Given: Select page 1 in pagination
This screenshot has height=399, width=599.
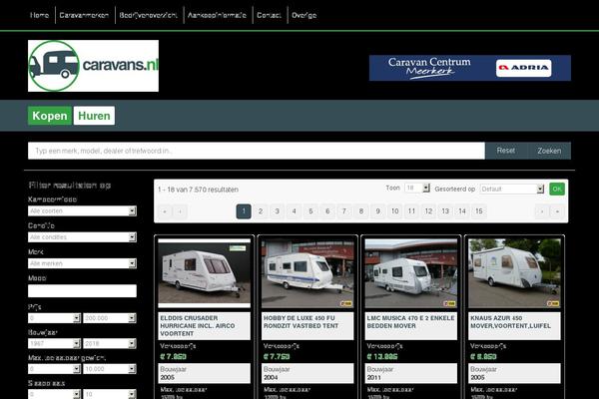Looking at the screenshot, I should [244, 211].
